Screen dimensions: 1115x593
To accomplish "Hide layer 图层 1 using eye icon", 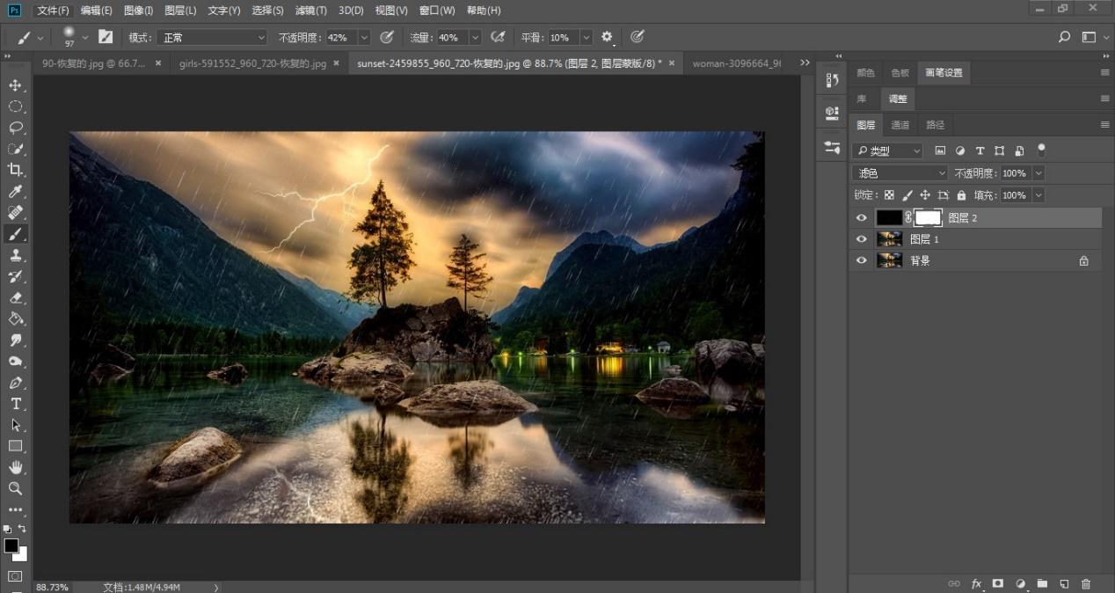I will tap(862, 239).
